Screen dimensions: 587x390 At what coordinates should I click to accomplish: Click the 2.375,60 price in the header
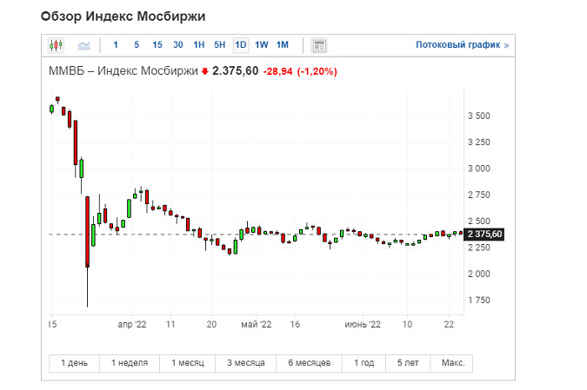click(236, 70)
